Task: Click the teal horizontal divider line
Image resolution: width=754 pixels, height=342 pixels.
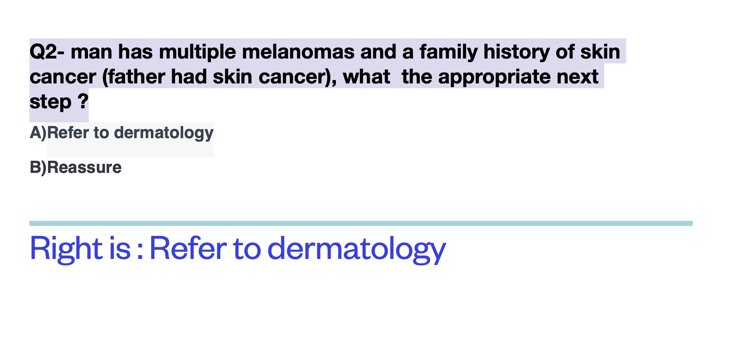Action: (361, 223)
